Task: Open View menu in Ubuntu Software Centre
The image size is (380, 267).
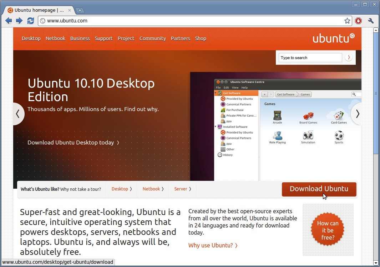Action: coord(235,88)
